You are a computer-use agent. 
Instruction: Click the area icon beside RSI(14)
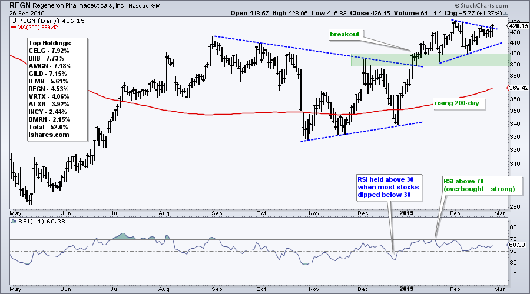(x=14, y=222)
